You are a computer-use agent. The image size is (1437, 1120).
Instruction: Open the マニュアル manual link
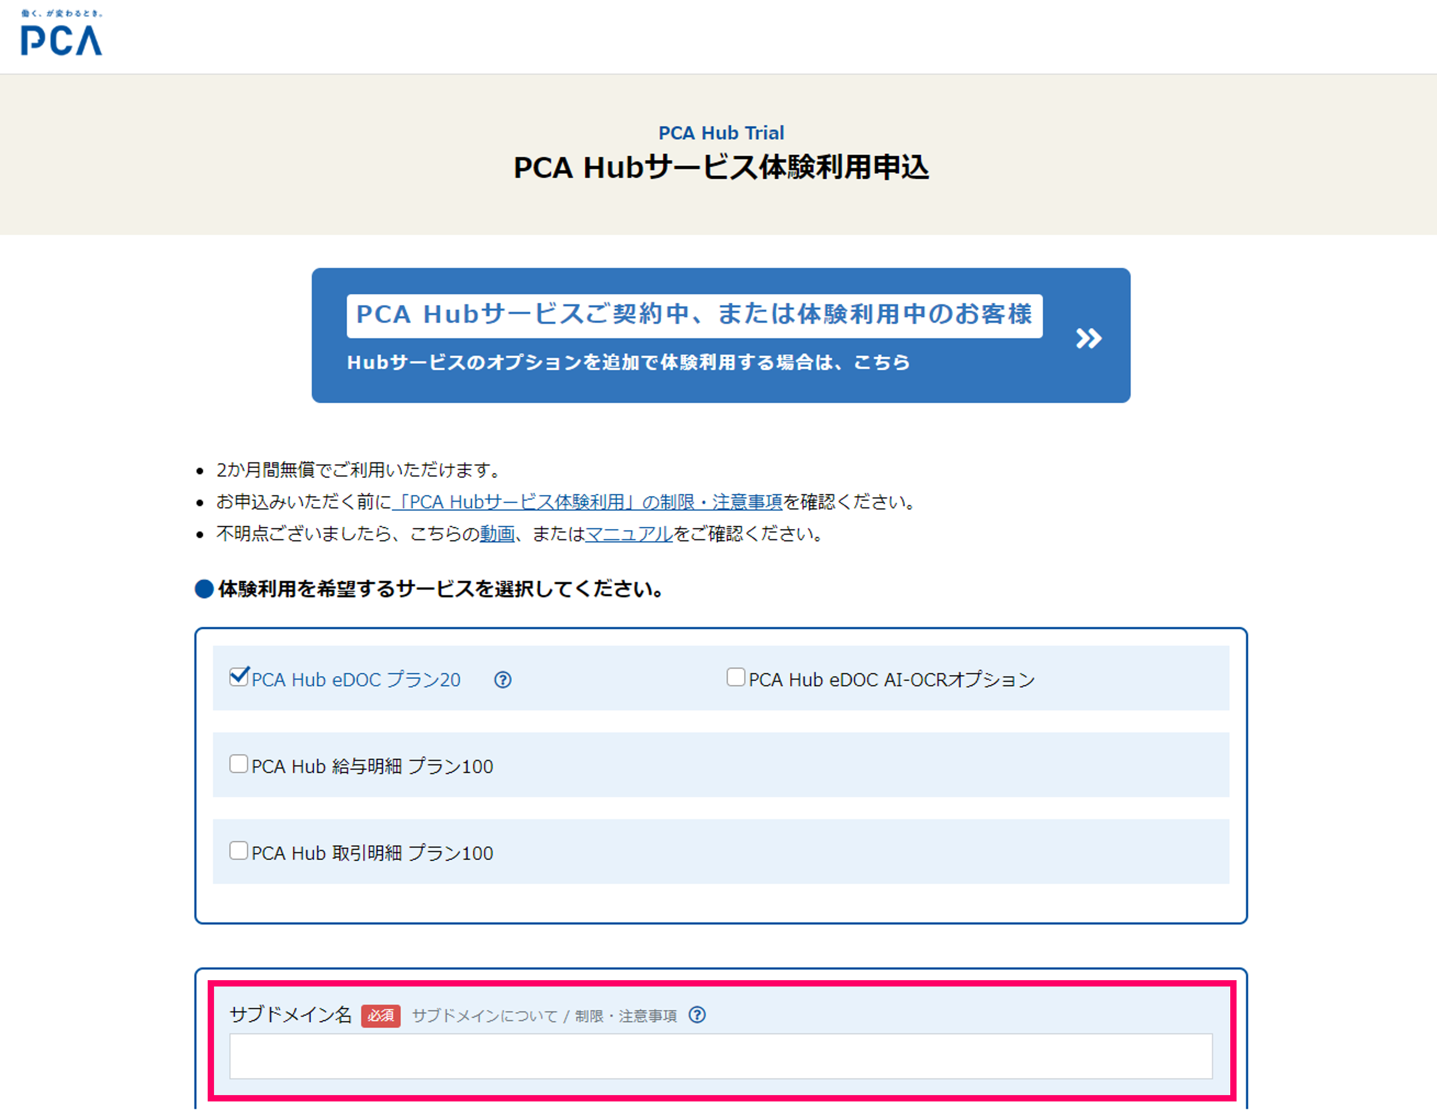tap(628, 534)
